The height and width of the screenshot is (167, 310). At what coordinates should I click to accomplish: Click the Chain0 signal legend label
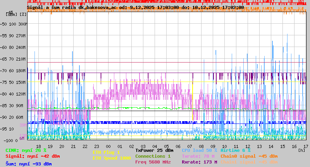click(249, 156)
